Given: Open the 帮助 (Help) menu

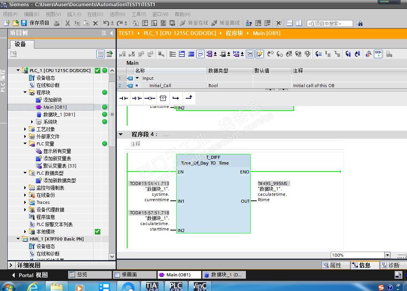Looking at the screenshot, I should (x=182, y=14).
